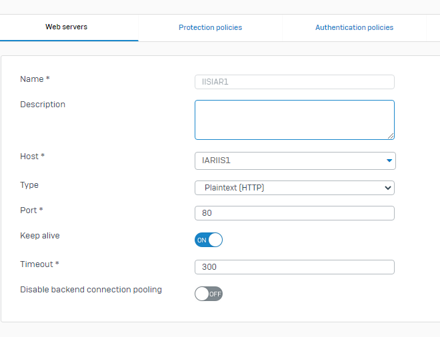
Task: Click the Name * label
Action: pyautogui.click(x=35, y=79)
